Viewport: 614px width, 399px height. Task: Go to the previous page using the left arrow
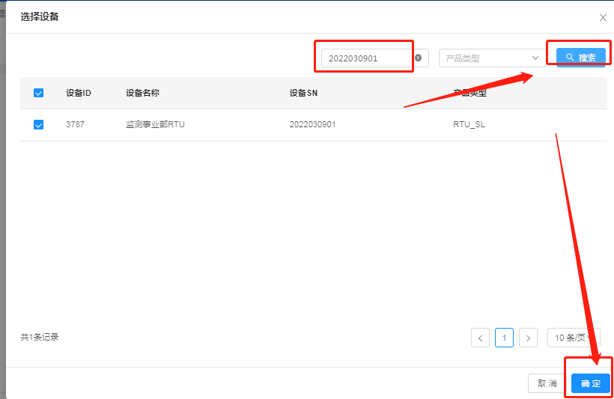pos(481,338)
